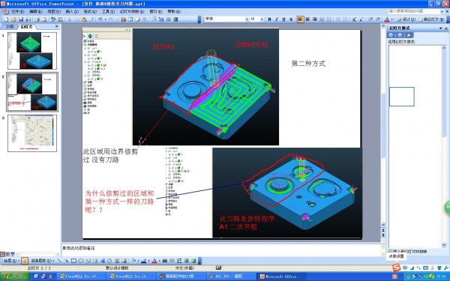Open the slide layout home icon
This screenshot has width=450, height=281.
[409, 35]
